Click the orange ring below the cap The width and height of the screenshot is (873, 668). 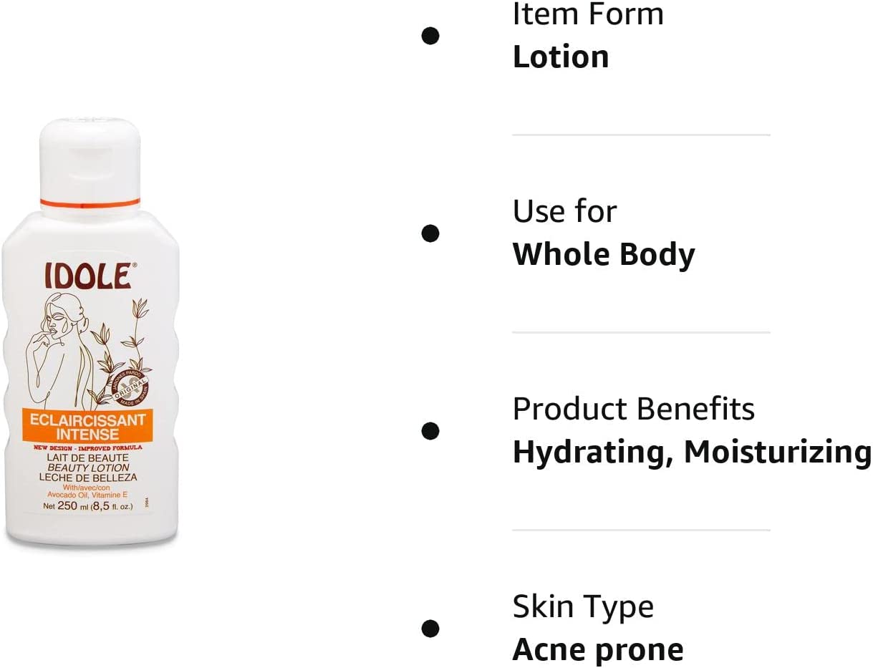click(90, 203)
